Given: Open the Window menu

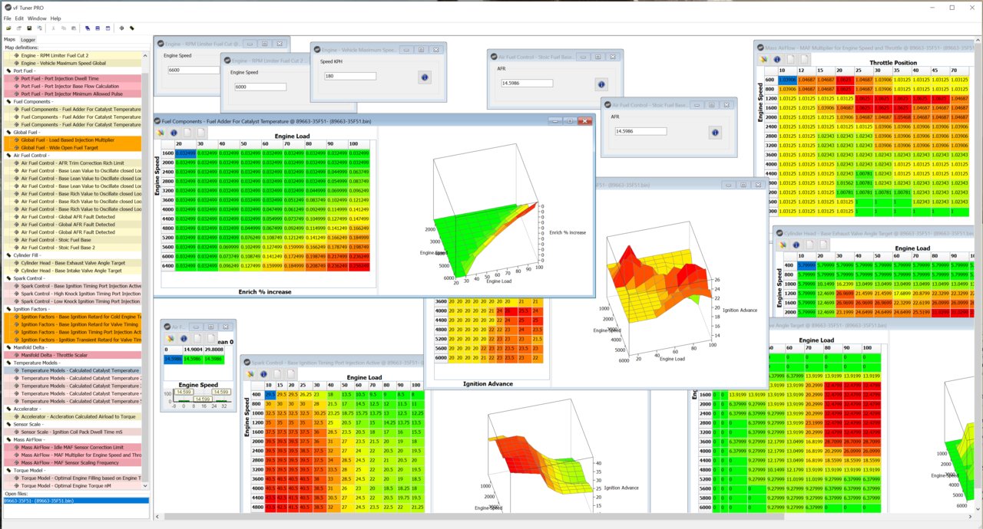Looking at the screenshot, I should 37,18.
